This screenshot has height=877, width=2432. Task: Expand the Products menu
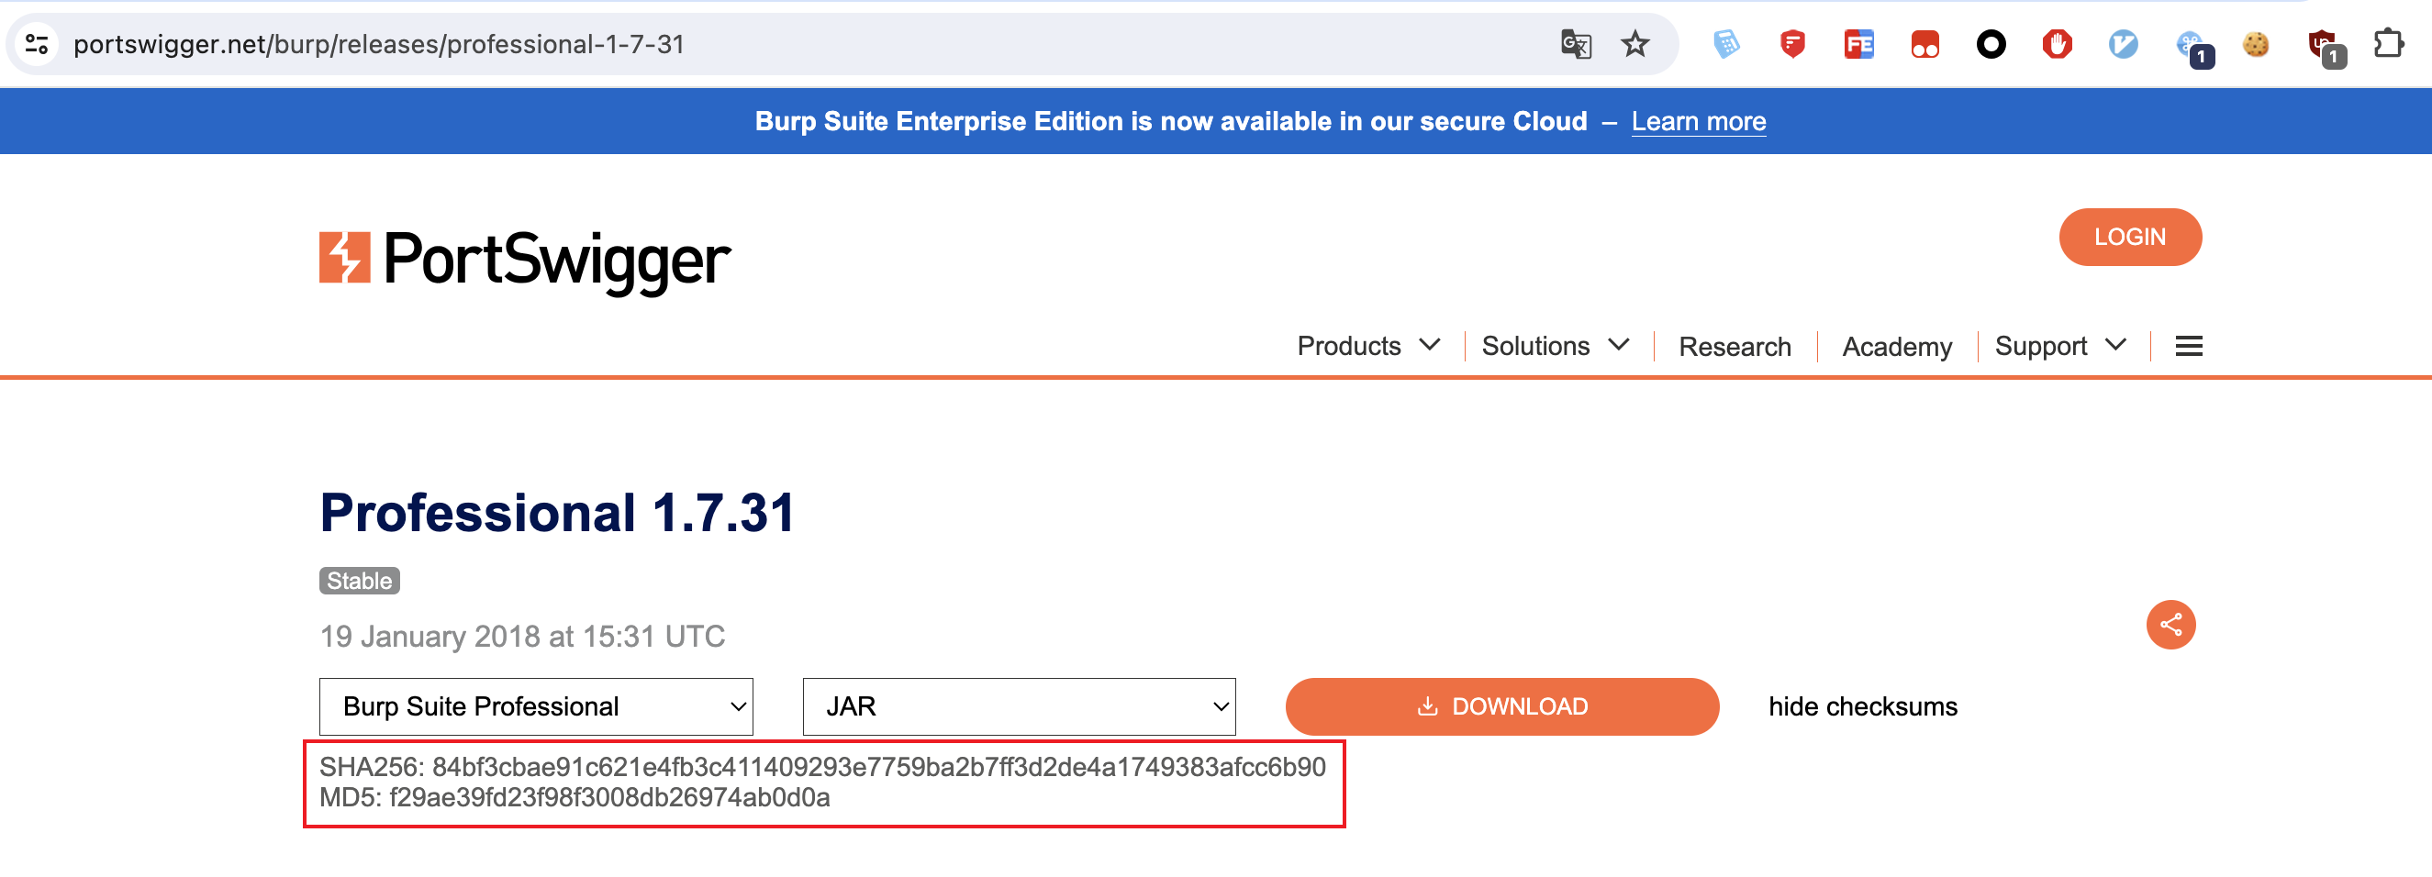point(1368,347)
